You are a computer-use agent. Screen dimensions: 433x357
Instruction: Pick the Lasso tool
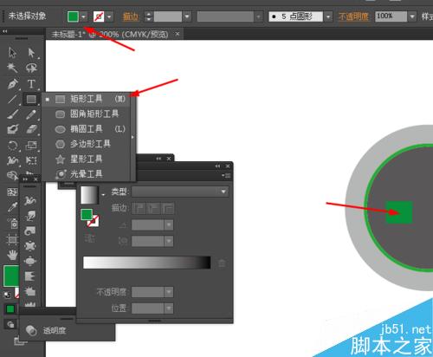[x=31, y=68]
